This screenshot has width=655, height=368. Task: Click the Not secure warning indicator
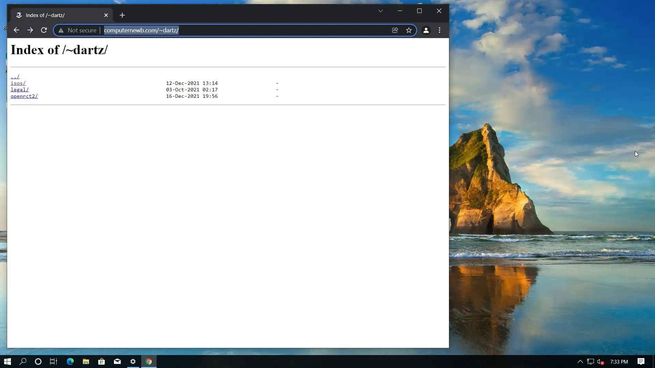(78, 30)
